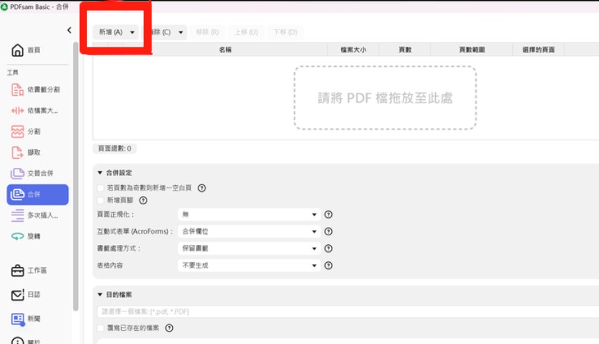Click the 名稱 column header
This screenshot has width=599, height=344.
click(x=225, y=50)
